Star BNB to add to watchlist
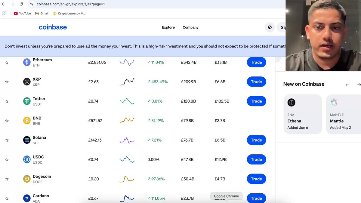Viewport: 361px width, 203px height. (x=7, y=121)
